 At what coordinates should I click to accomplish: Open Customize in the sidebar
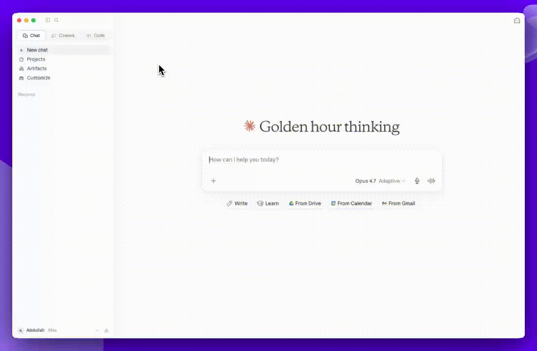(63, 78)
